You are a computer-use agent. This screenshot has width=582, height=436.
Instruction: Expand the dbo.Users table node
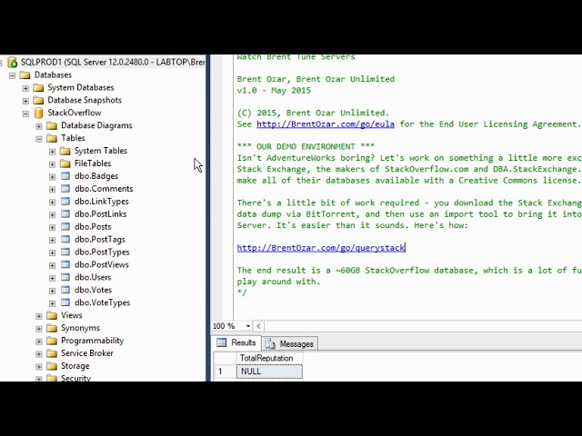click(x=53, y=278)
